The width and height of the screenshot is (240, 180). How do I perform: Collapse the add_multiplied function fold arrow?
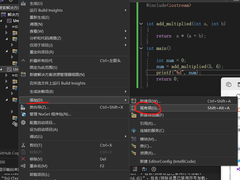pyautogui.click(x=141, y=24)
